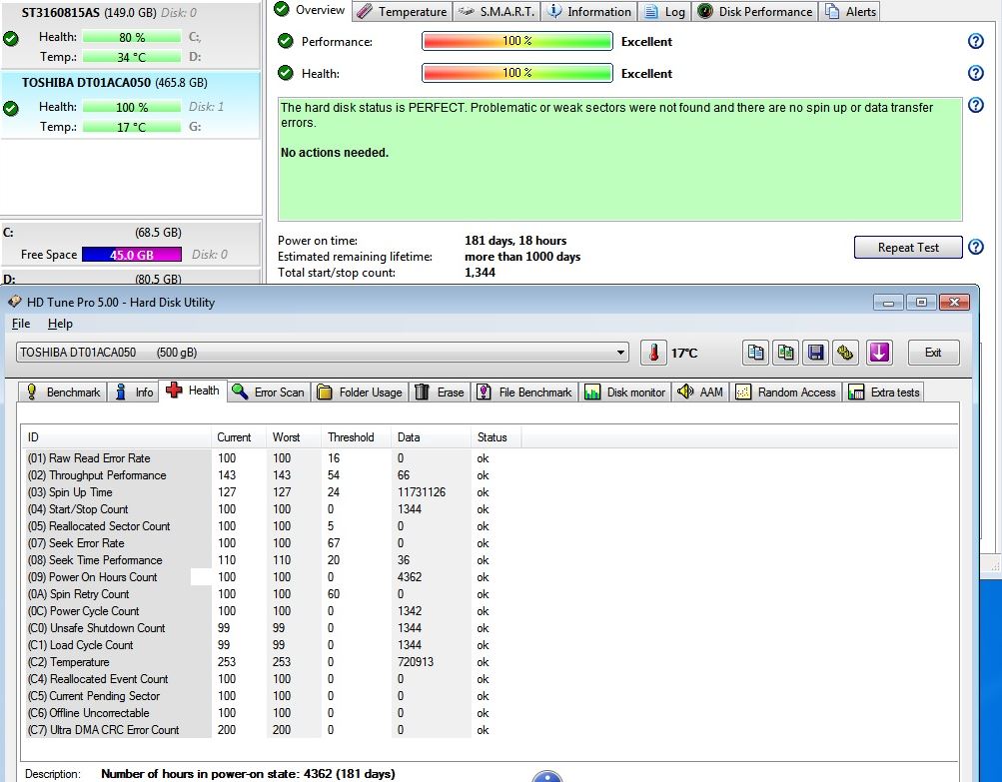
Task: Open the AAM tab
Action: coord(700,392)
